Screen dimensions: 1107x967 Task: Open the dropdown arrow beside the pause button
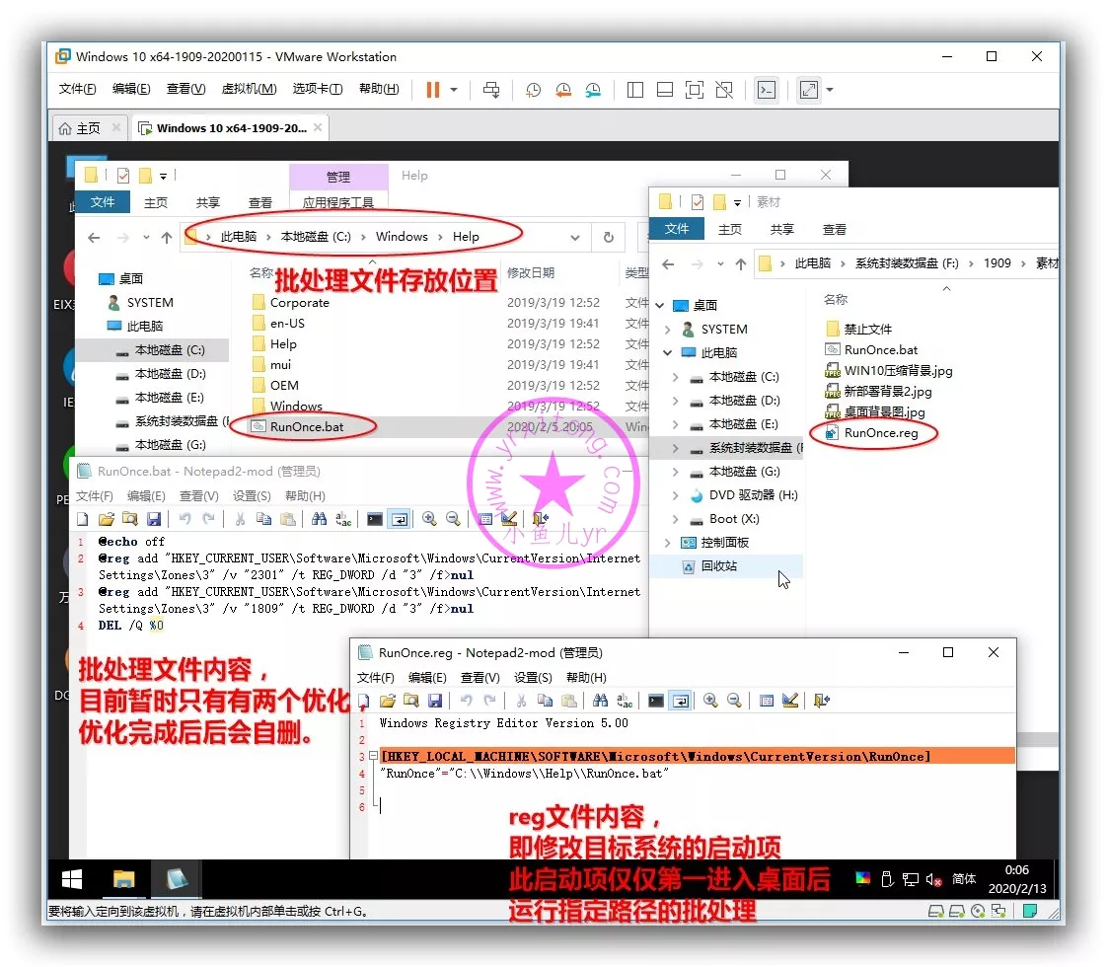point(454,90)
